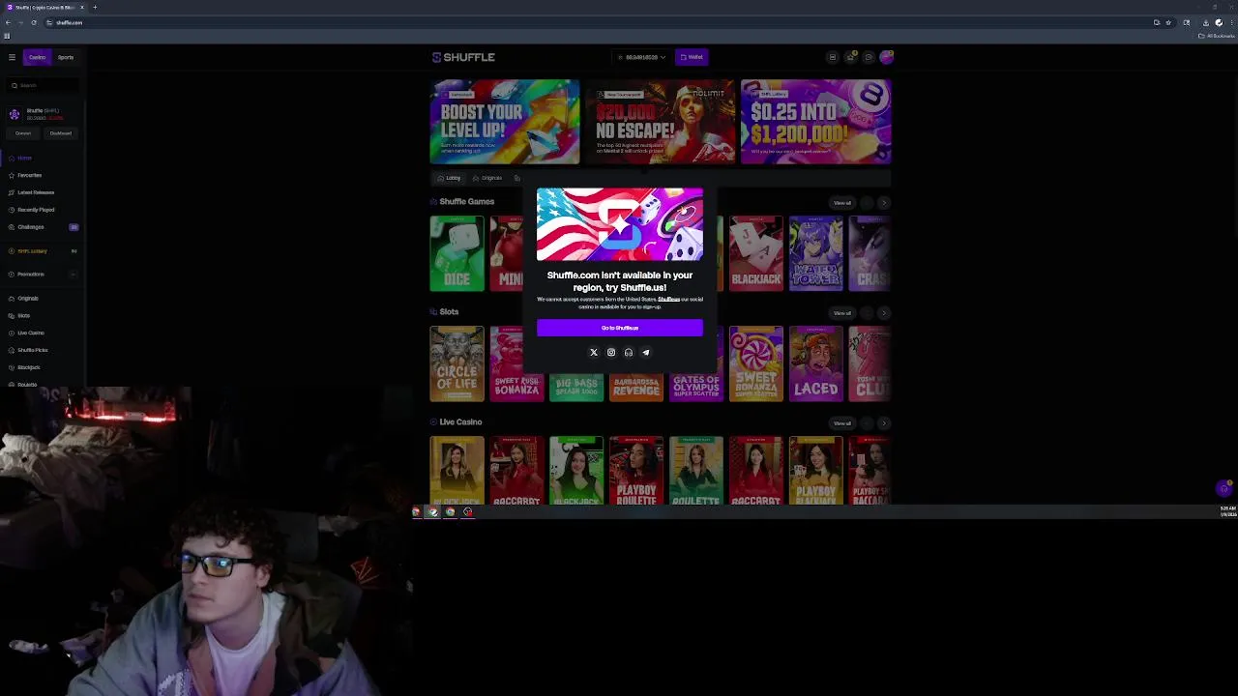Screen dimensions: 1238x696
Task: Open the Circle of Life slot
Action: [457, 363]
